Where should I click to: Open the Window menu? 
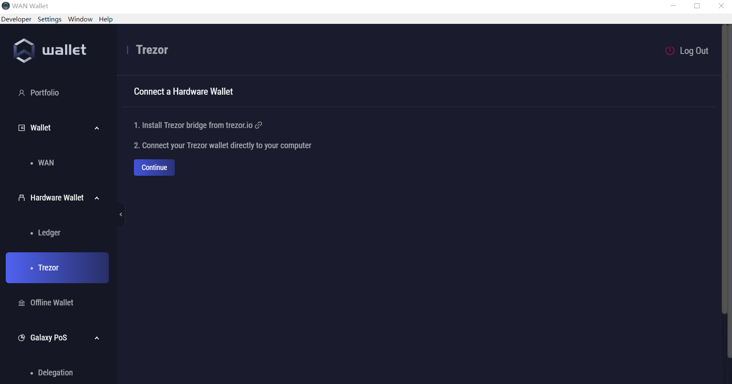click(80, 19)
